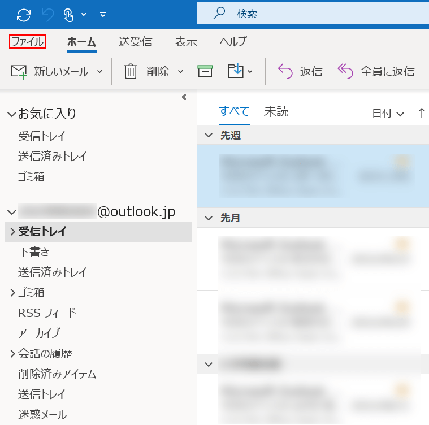Image resolution: width=429 pixels, height=425 pixels.
Task: Click the 新しいメール envelope icon
Action: point(19,72)
